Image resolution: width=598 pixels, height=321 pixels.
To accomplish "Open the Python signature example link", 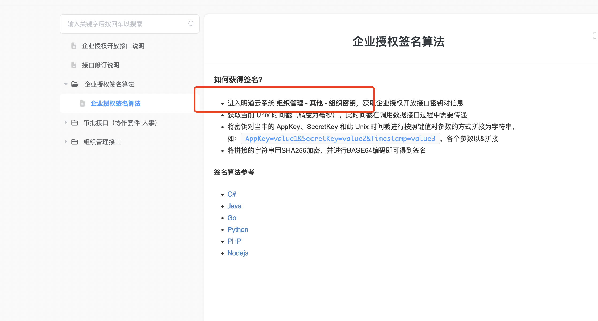I will [238, 229].
